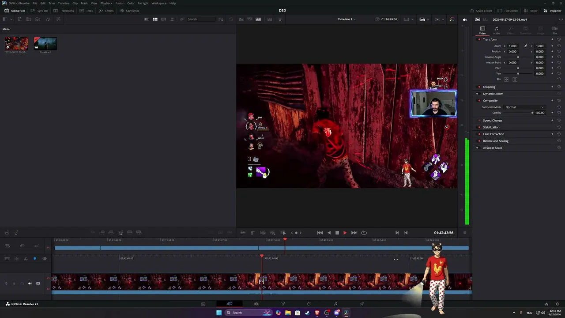Screen dimensions: 565x318
Task: Toggle Loop playback
Action: tap(364, 233)
